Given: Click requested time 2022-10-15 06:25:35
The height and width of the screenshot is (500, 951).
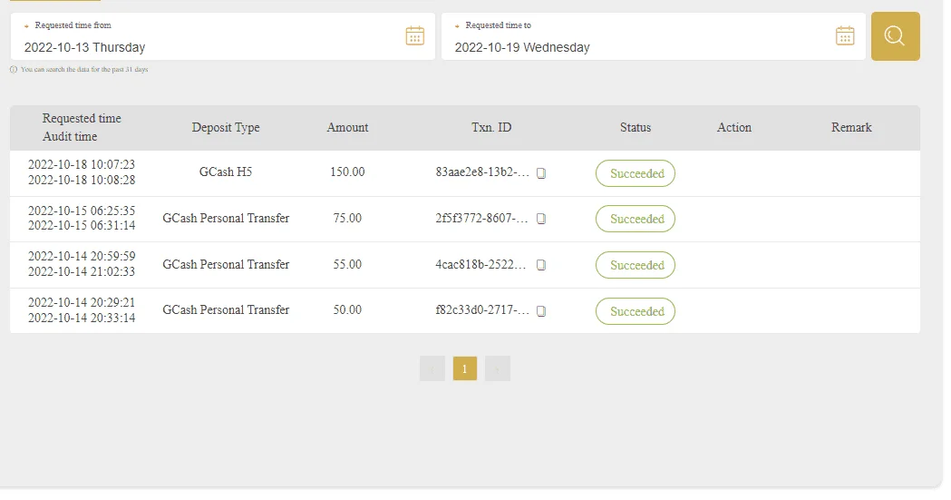Looking at the screenshot, I should [82, 211].
